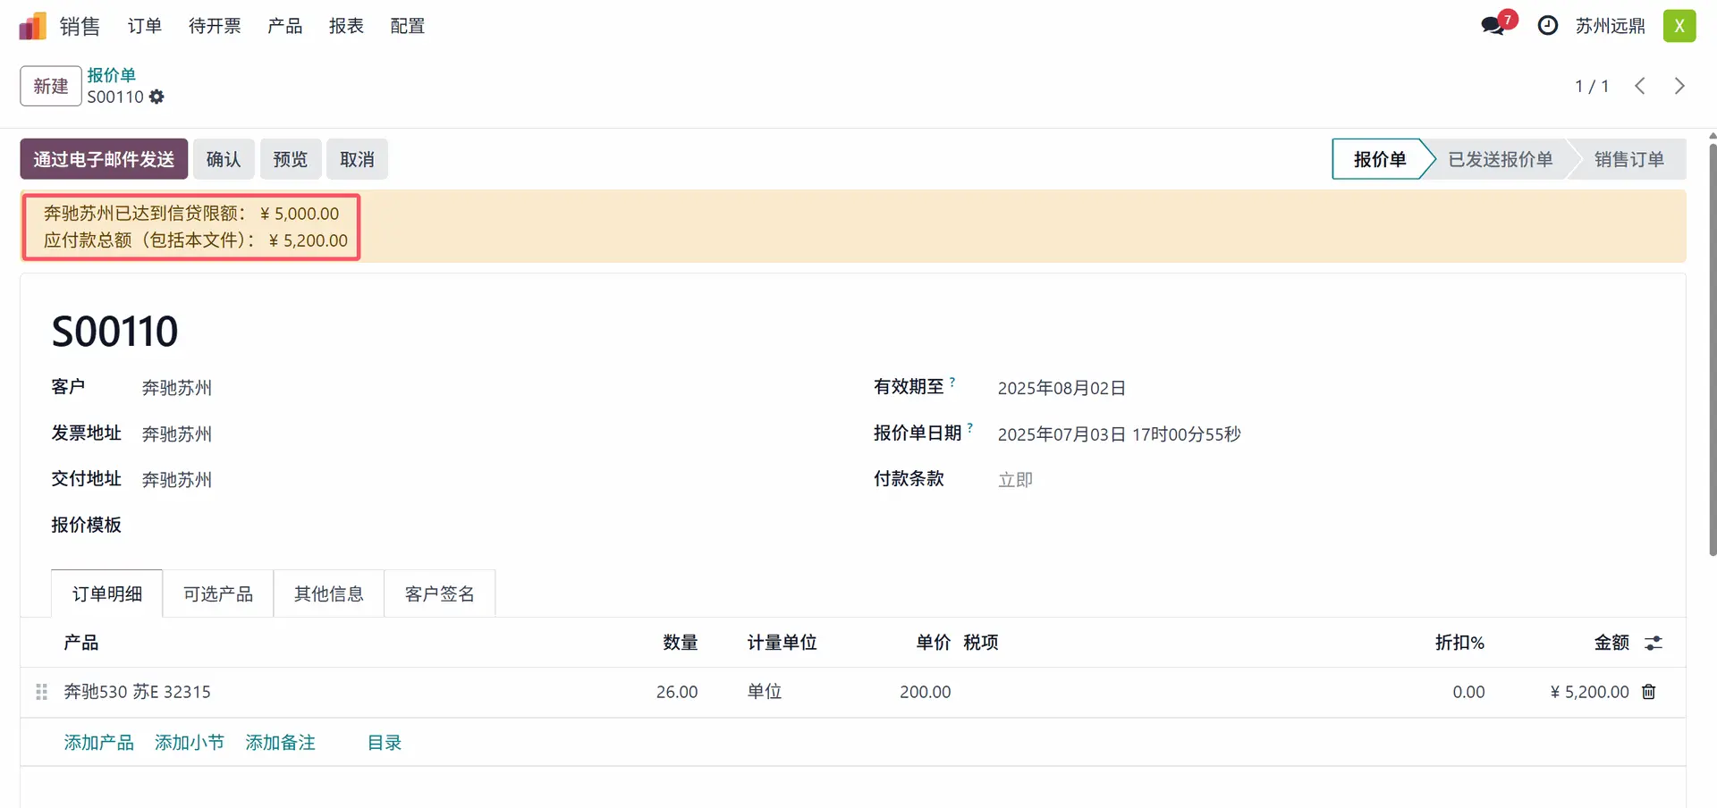1717x808 pixels.
Task: Click amount cell ¥ 5,200.00 in order line
Action: tap(1590, 692)
